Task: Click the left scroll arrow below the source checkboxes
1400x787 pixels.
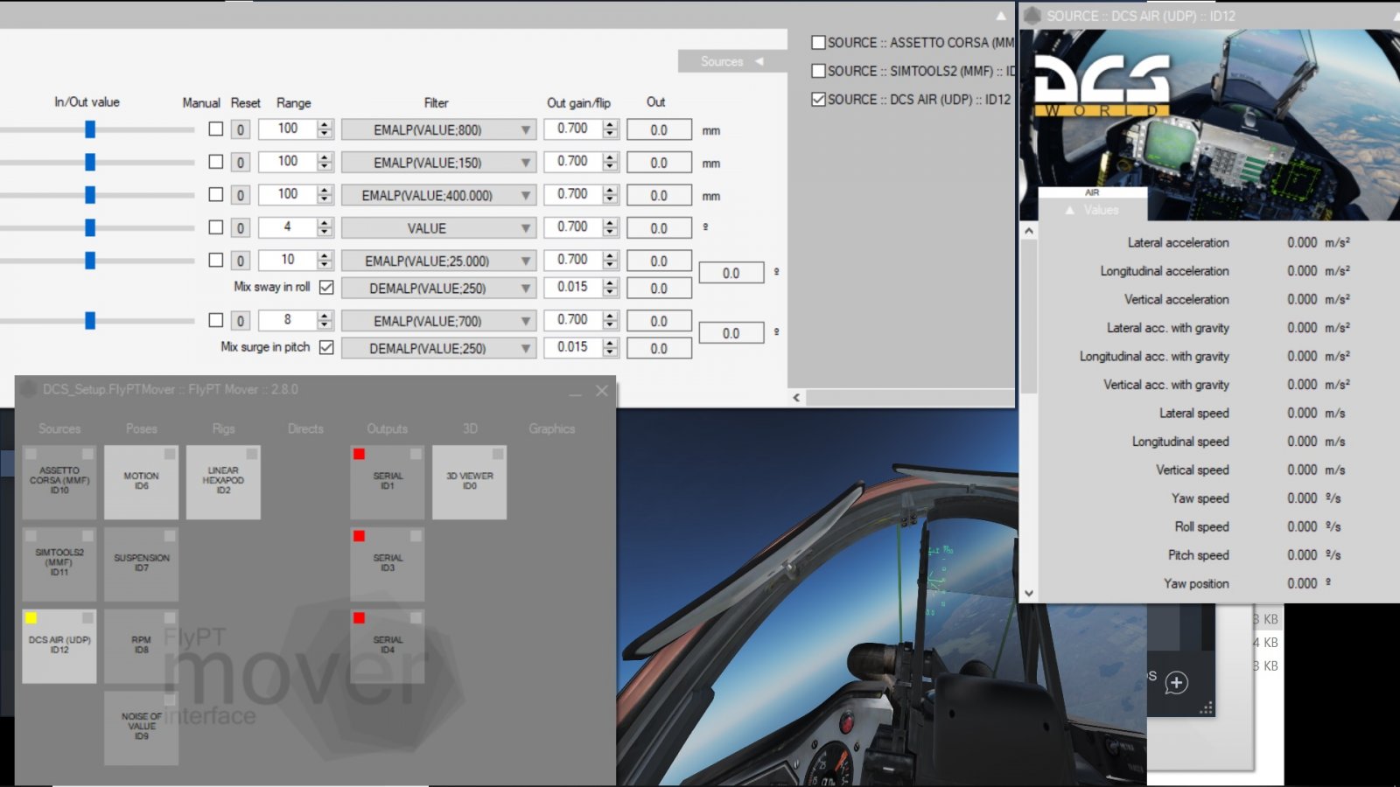Action: (796, 398)
